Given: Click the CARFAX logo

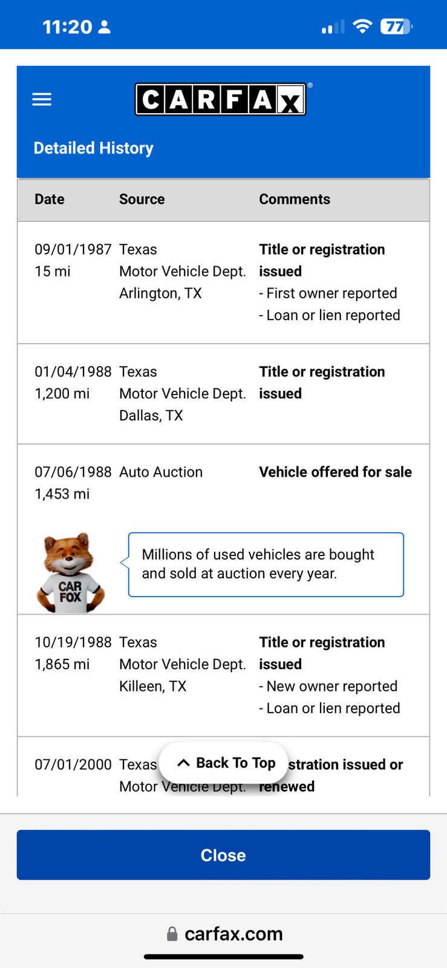Looking at the screenshot, I should click(221, 99).
